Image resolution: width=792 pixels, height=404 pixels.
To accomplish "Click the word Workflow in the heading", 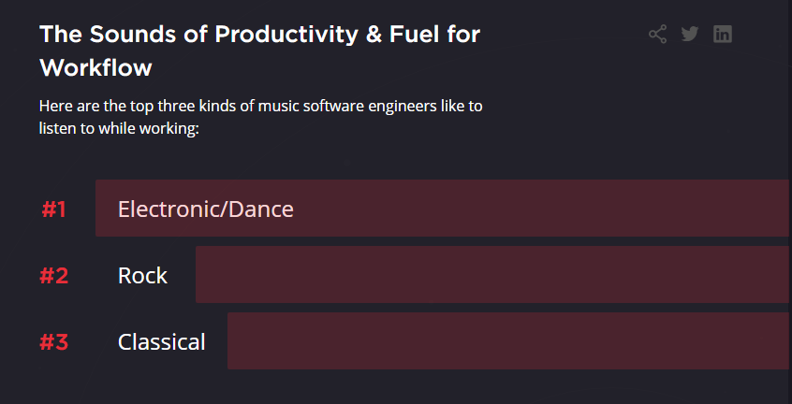I will point(95,67).
